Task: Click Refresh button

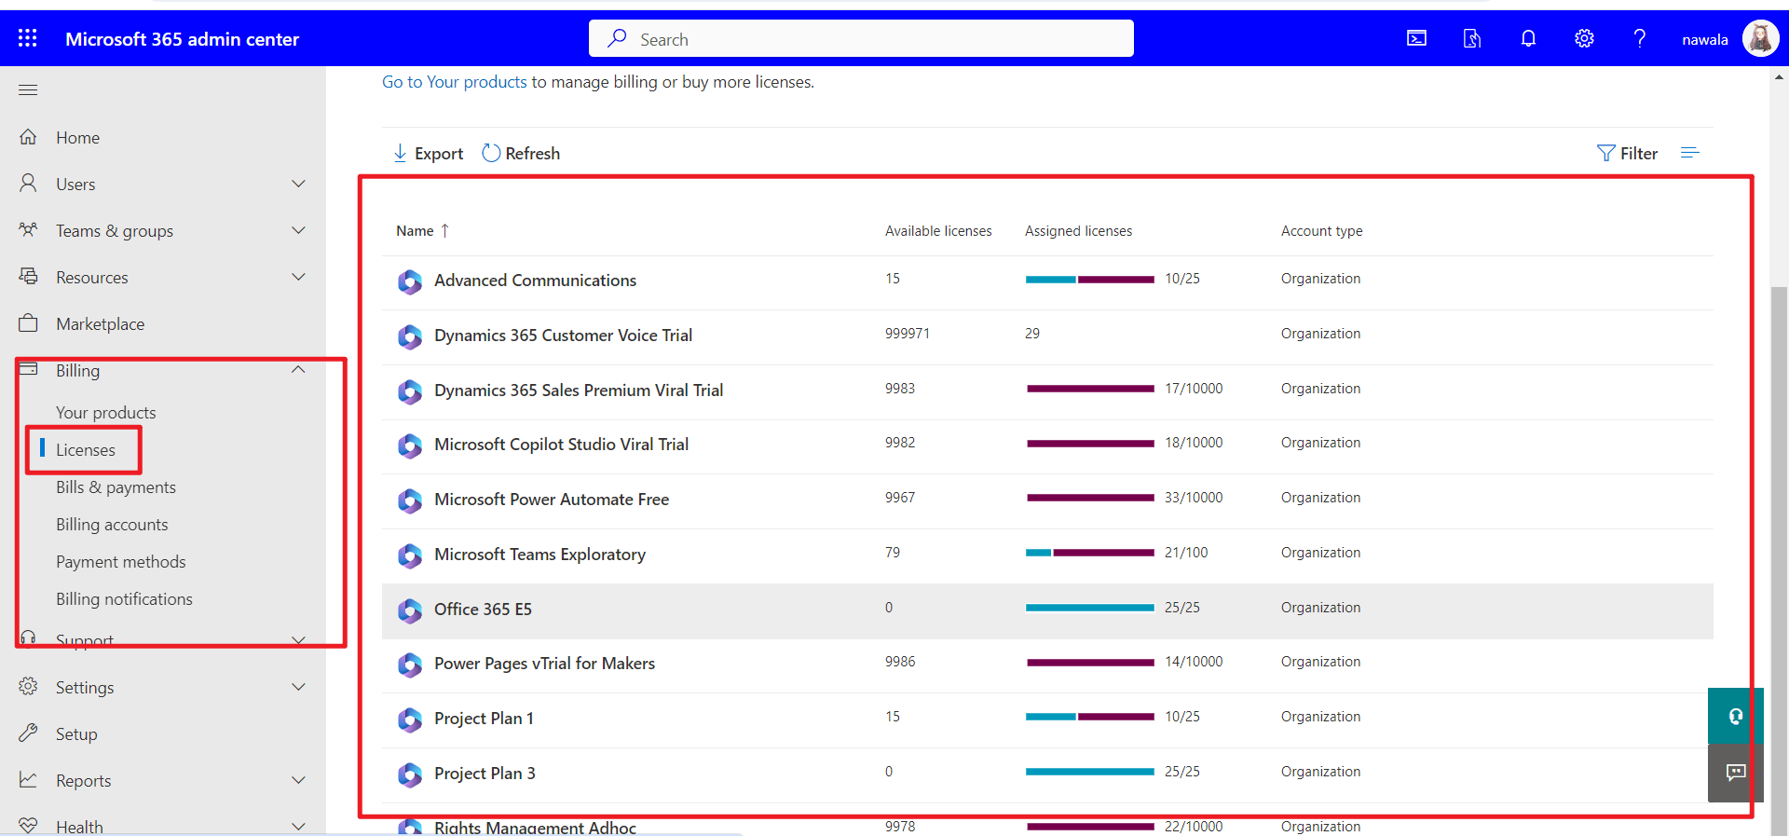Action: coord(521,153)
